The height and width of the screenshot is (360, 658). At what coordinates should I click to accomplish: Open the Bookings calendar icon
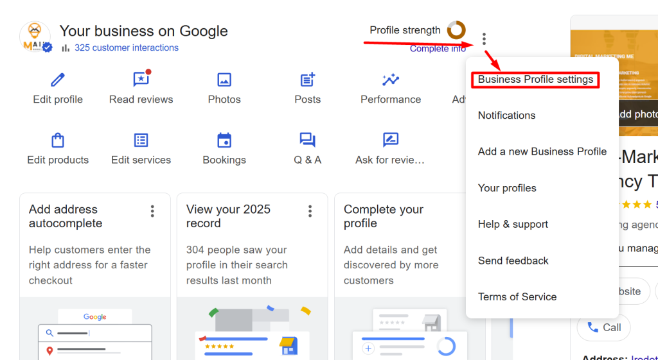click(224, 141)
